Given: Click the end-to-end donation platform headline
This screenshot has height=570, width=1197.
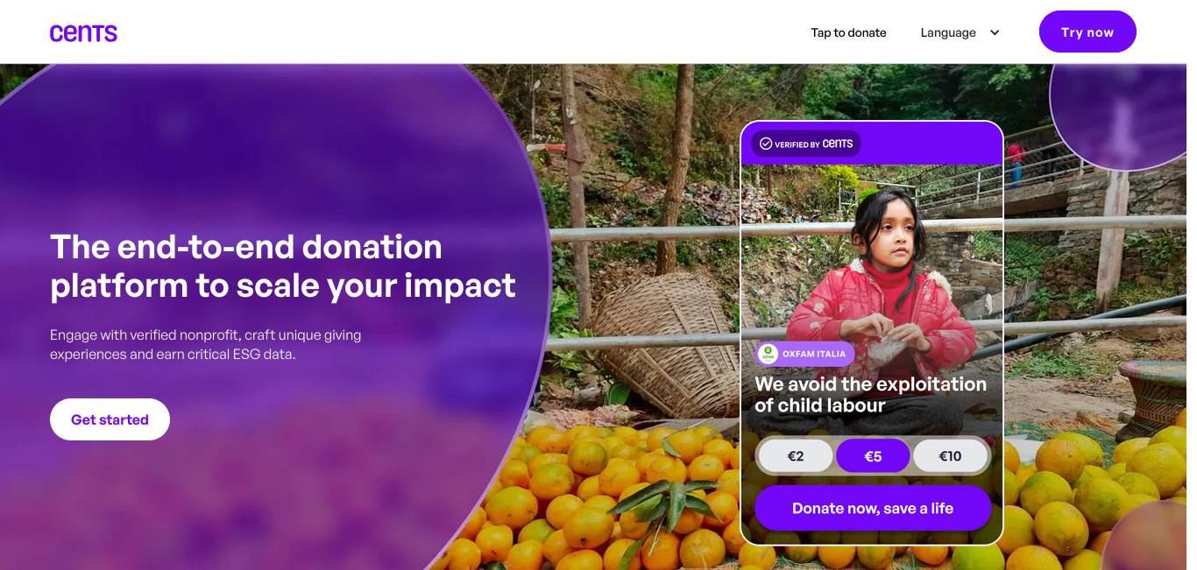Looking at the screenshot, I should [x=283, y=266].
